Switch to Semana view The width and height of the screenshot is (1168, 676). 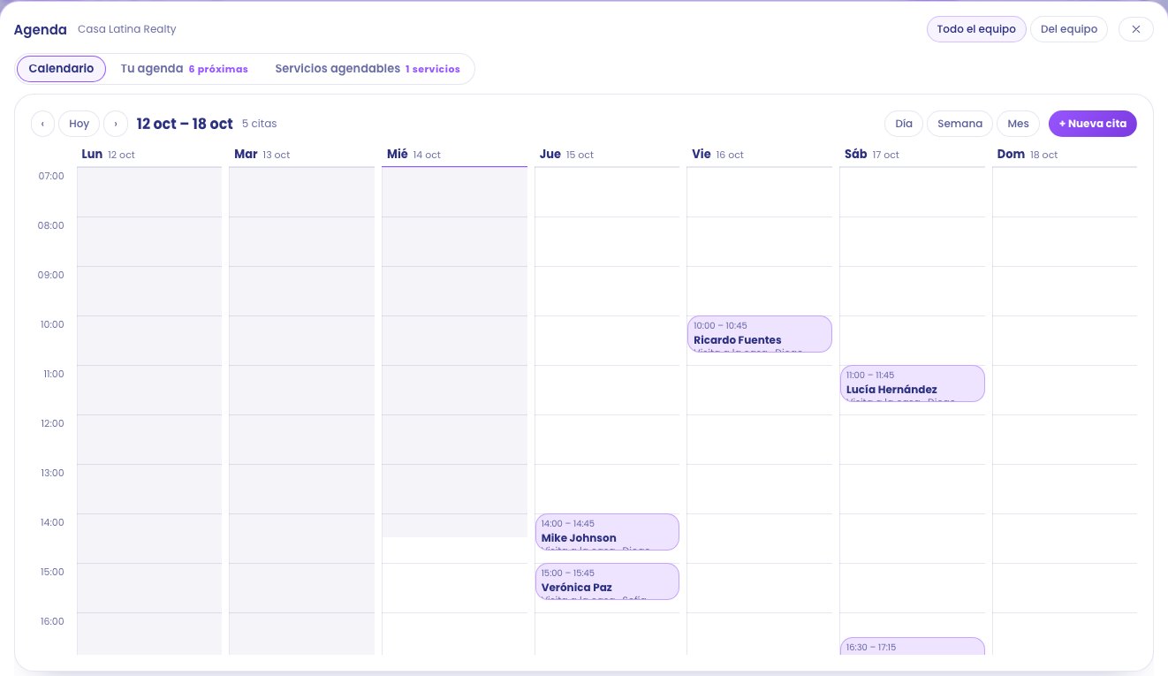click(959, 124)
